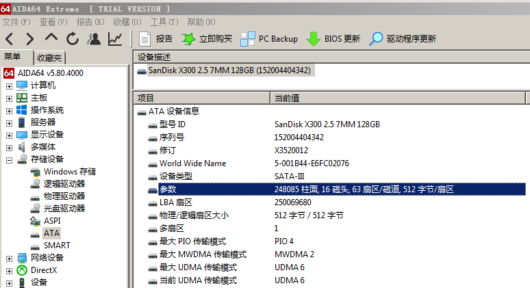Collapse the 存储设备 tree node

[9, 160]
